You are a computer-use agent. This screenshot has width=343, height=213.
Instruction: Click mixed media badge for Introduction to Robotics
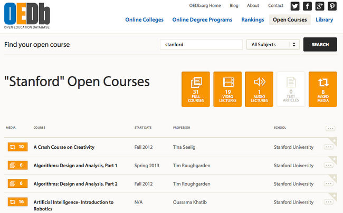click(17, 201)
